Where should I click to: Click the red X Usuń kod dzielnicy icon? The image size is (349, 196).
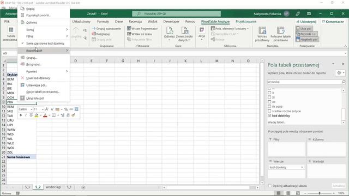tap(22, 78)
